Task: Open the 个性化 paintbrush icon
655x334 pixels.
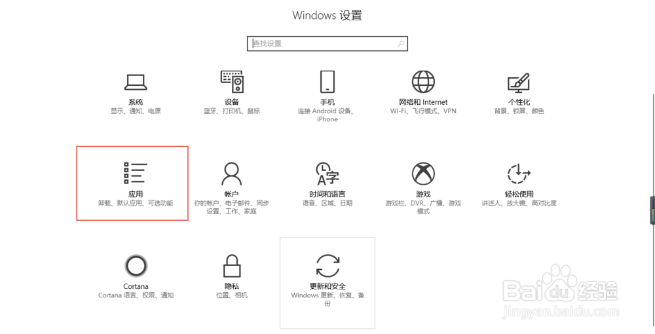Action: coord(519,83)
